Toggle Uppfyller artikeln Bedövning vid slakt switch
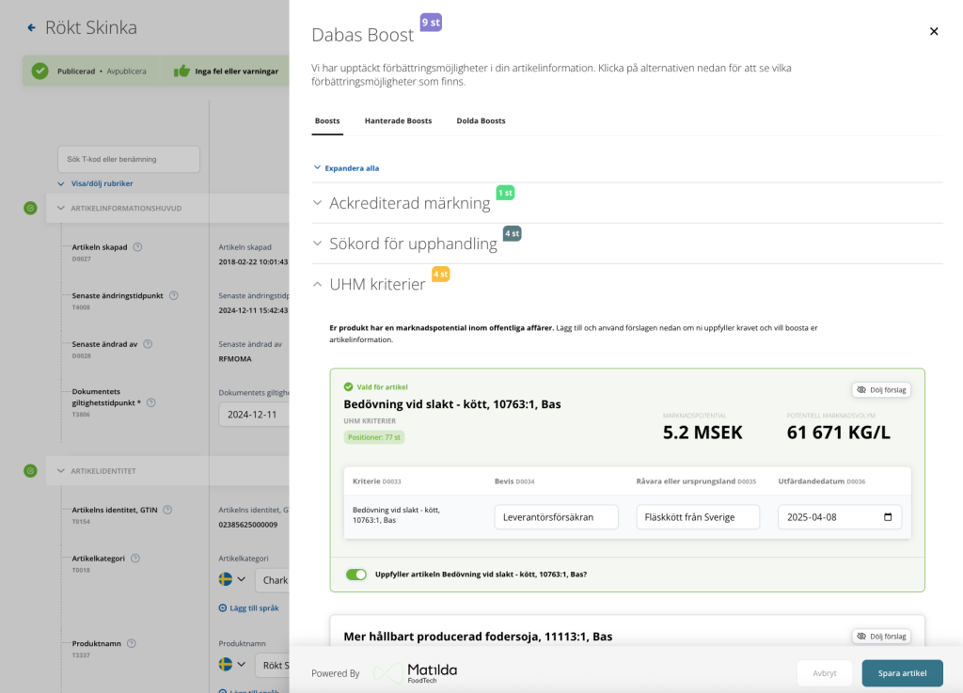The width and height of the screenshot is (963, 693). click(356, 574)
